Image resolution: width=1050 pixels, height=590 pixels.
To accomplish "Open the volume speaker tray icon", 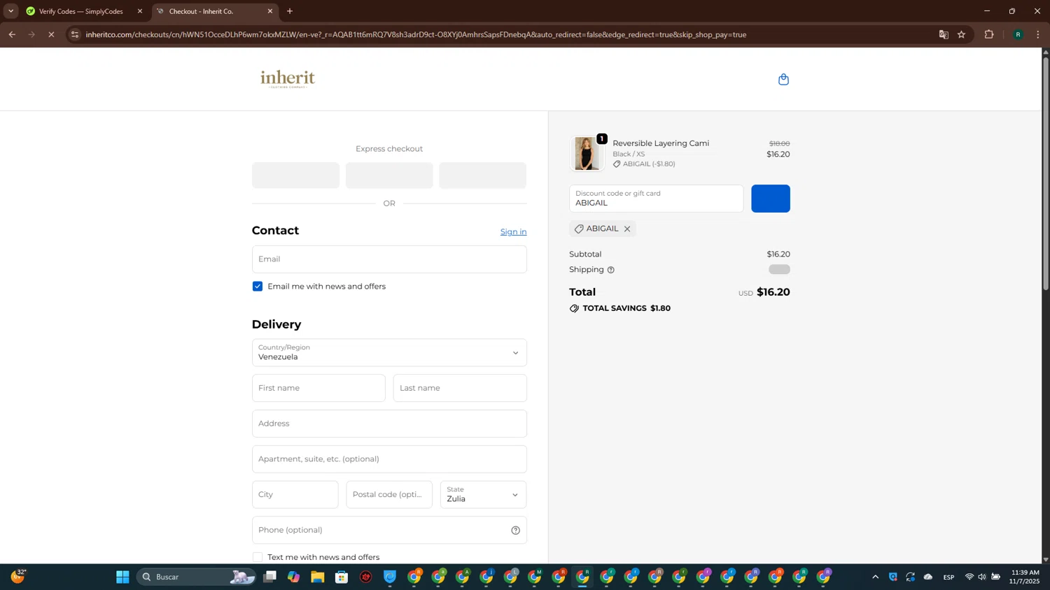I will click(x=982, y=577).
